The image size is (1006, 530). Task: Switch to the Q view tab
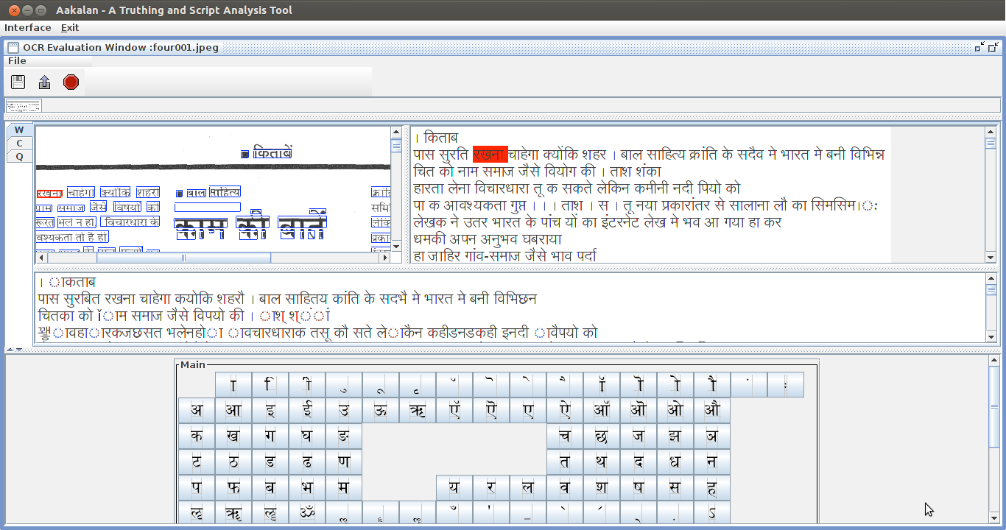click(18, 155)
